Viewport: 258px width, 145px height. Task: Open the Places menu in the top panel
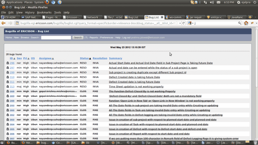[28, 2]
